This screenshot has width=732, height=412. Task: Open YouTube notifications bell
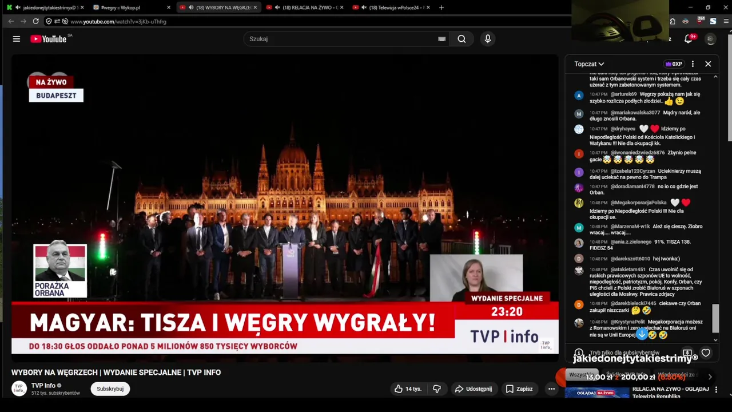(689, 39)
